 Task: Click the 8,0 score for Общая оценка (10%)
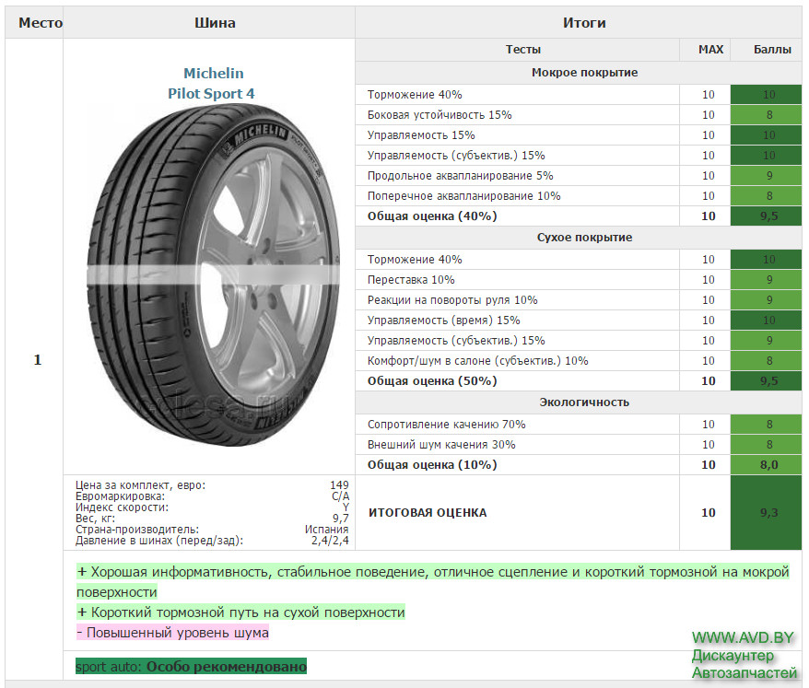766,465
